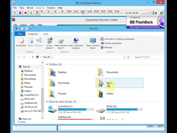Open the address bar history dropdown
The width and height of the screenshot is (177, 133).
pos(124,57)
